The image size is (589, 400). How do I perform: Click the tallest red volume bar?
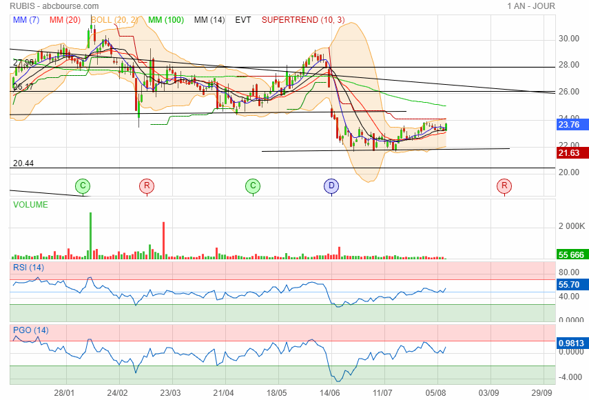pos(164,241)
